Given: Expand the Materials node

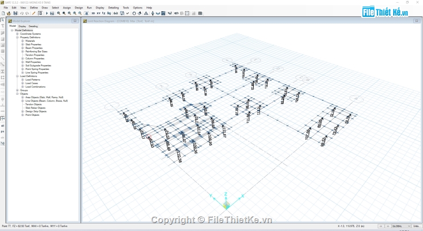Looking at the screenshot, I should pyautogui.click(x=23, y=41).
